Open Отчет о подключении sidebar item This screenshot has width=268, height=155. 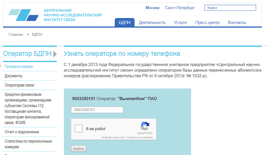(x=22, y=132)
